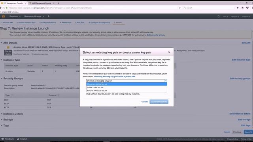Go to step 2 Choose Instance Type
This screenshot has height=142, width=253.
(26, 22)
